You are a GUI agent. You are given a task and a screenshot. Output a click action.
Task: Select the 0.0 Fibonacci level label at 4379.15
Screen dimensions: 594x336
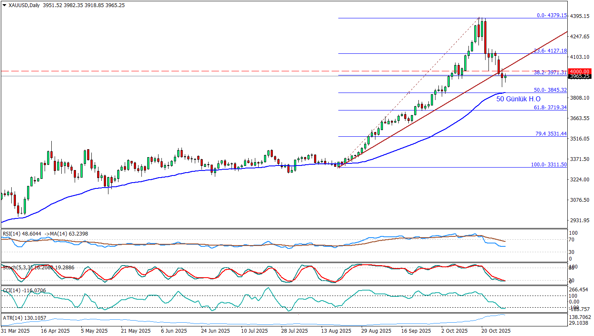click(551, 15)
